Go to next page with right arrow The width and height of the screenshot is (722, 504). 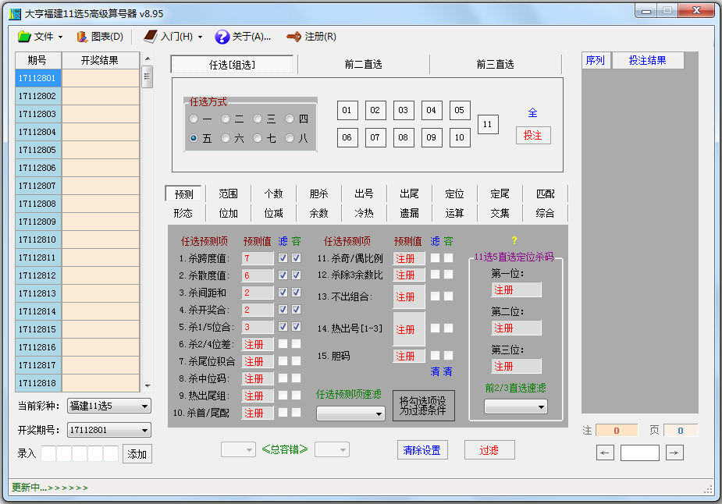674,453
